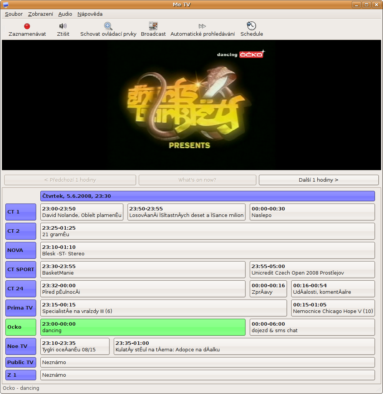Open the Zobrazení menu

(40, 14)
